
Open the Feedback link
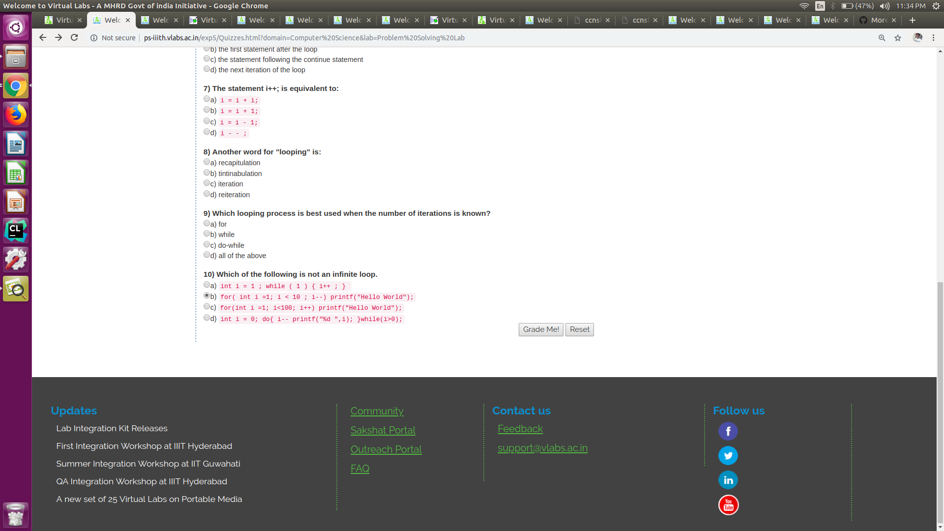pos(520,429)
